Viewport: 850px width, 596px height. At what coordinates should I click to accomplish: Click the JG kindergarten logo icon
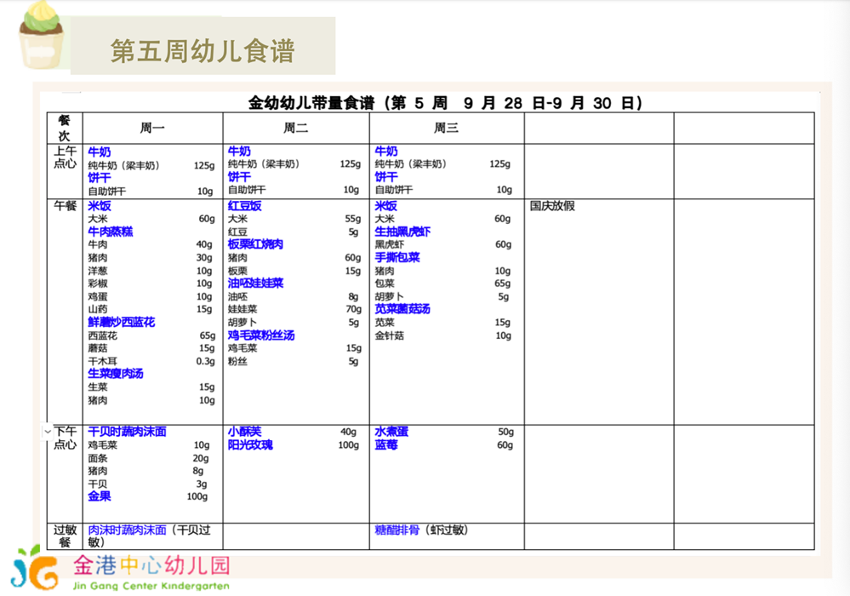point(35,569)
